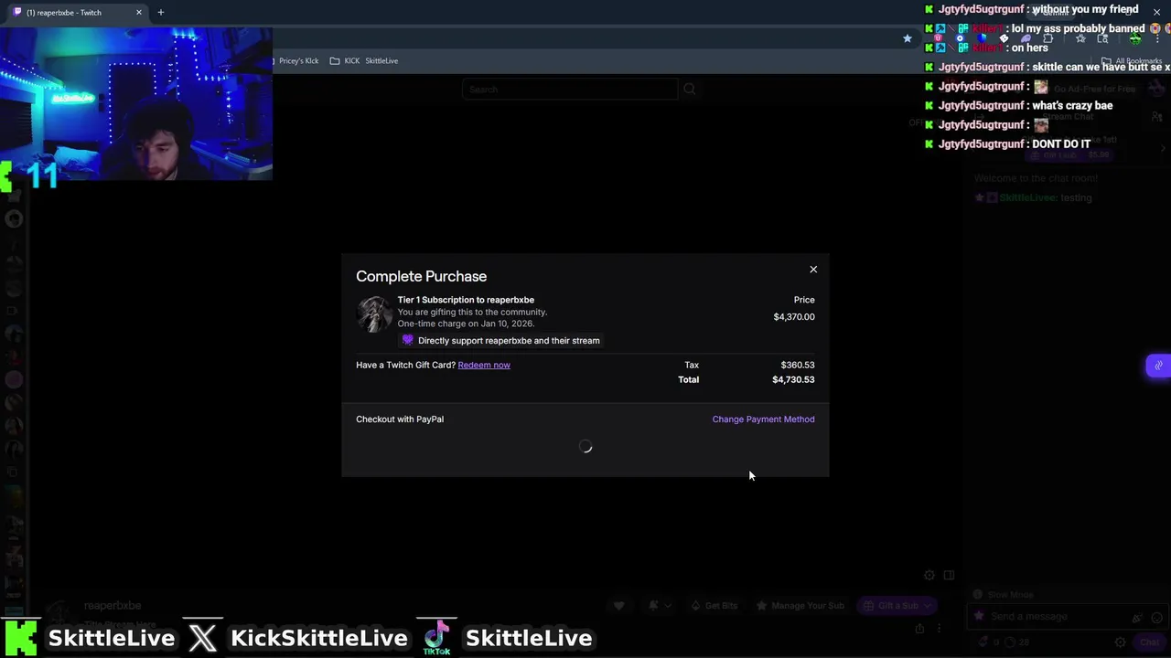Click the Get Bits button
This screenshot has width=1171, height=658.
click(714, 605)
